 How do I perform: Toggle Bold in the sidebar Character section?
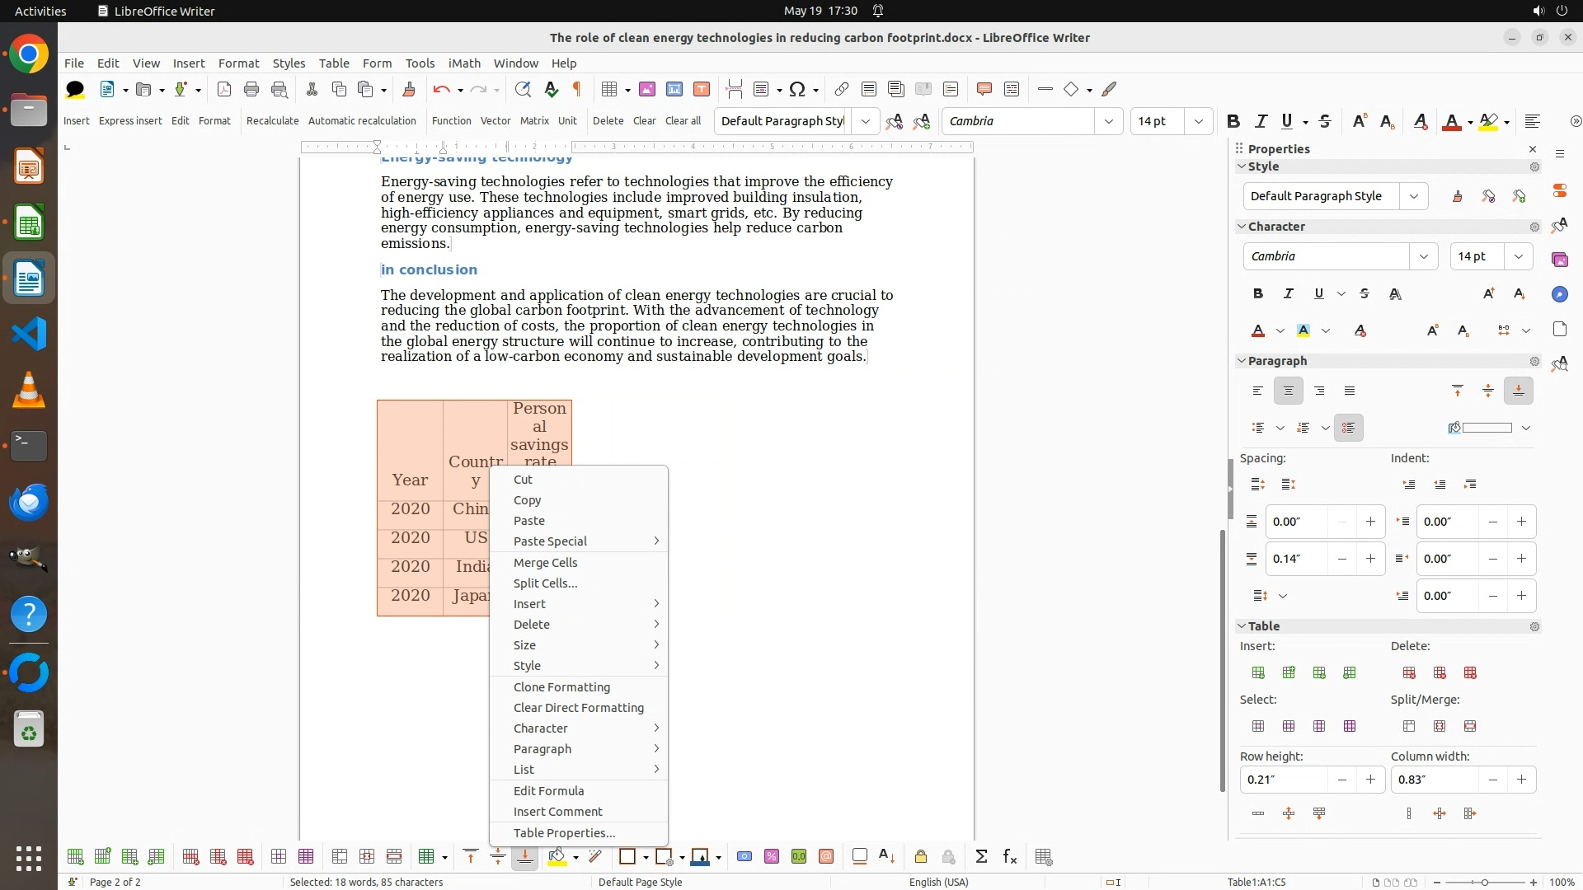click(1257, 293)
